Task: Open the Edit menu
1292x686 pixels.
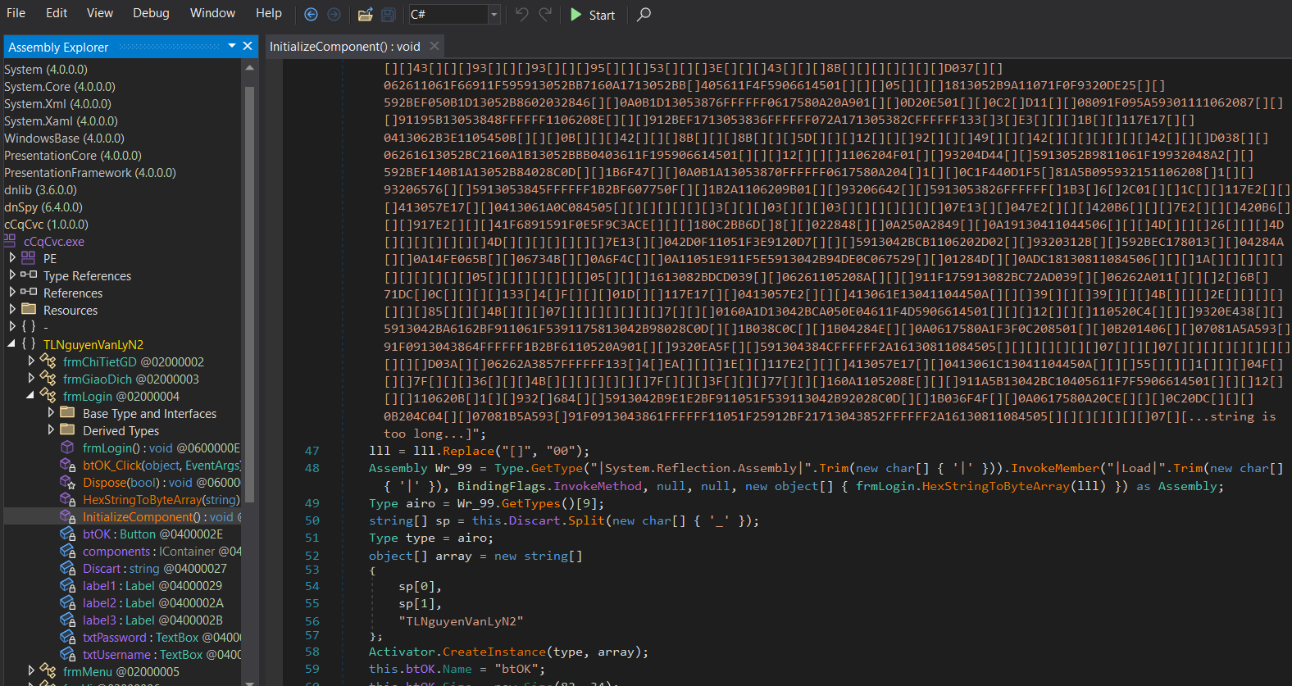Action: (x=57, y=13)
